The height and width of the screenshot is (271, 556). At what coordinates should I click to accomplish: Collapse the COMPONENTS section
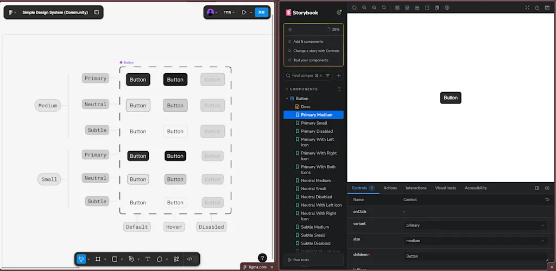click(301, 89)
